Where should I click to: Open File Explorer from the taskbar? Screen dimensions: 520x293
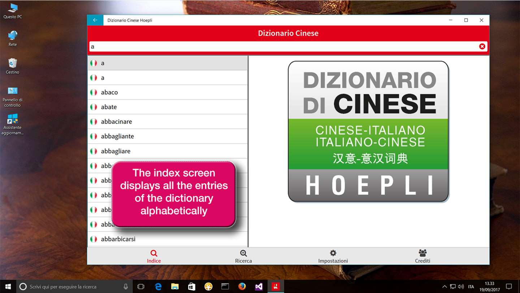pyautogui.click(x=175, y=286)
